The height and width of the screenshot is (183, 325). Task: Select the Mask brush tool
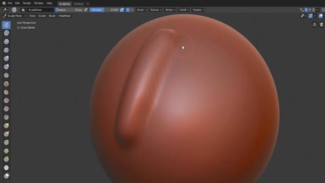tap(6, 176)
